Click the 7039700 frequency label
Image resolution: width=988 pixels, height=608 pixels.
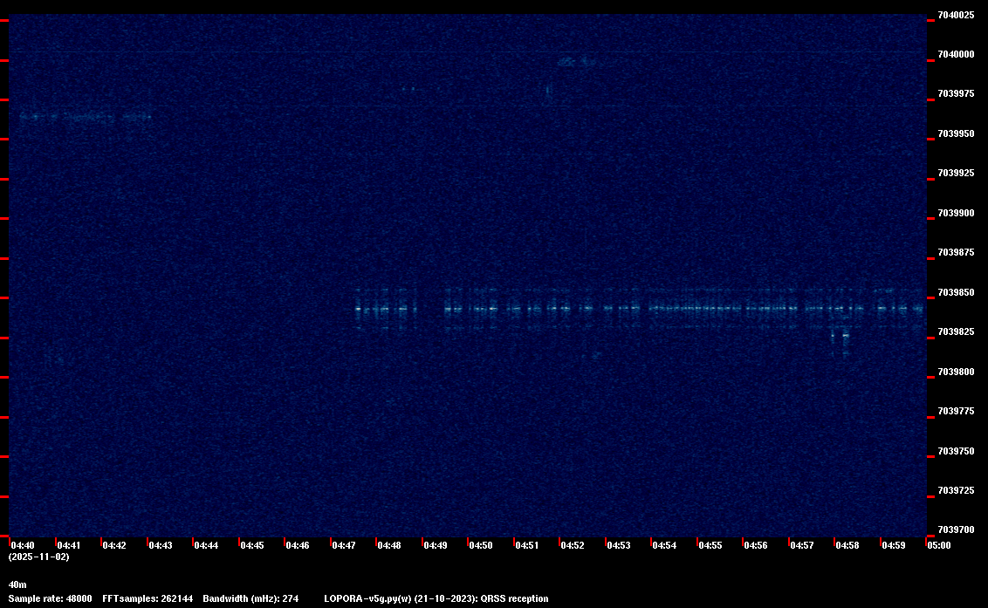(x=956, y=529)
